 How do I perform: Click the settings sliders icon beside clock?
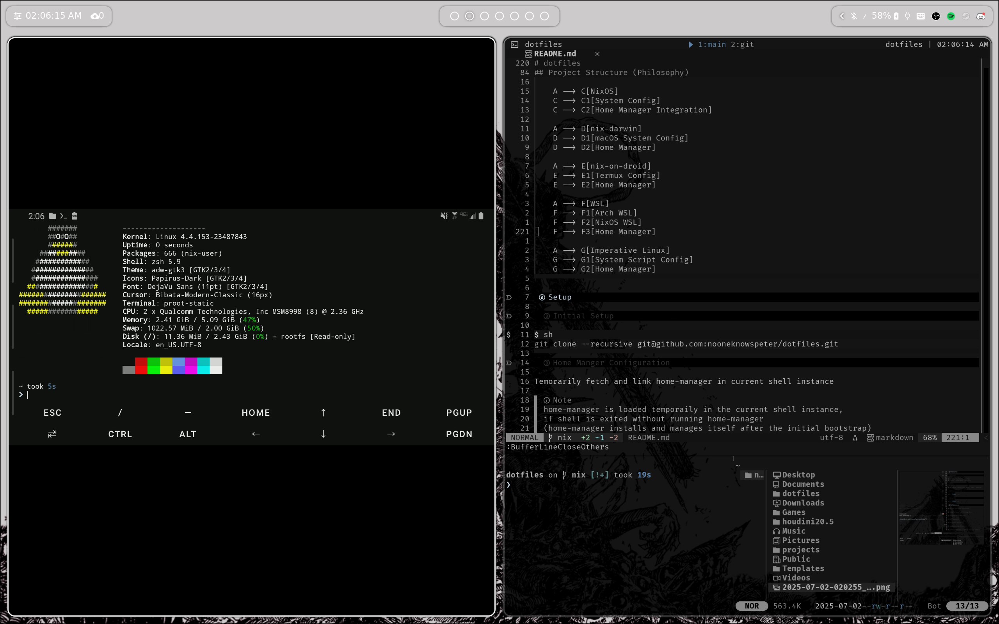coord(17,16)
